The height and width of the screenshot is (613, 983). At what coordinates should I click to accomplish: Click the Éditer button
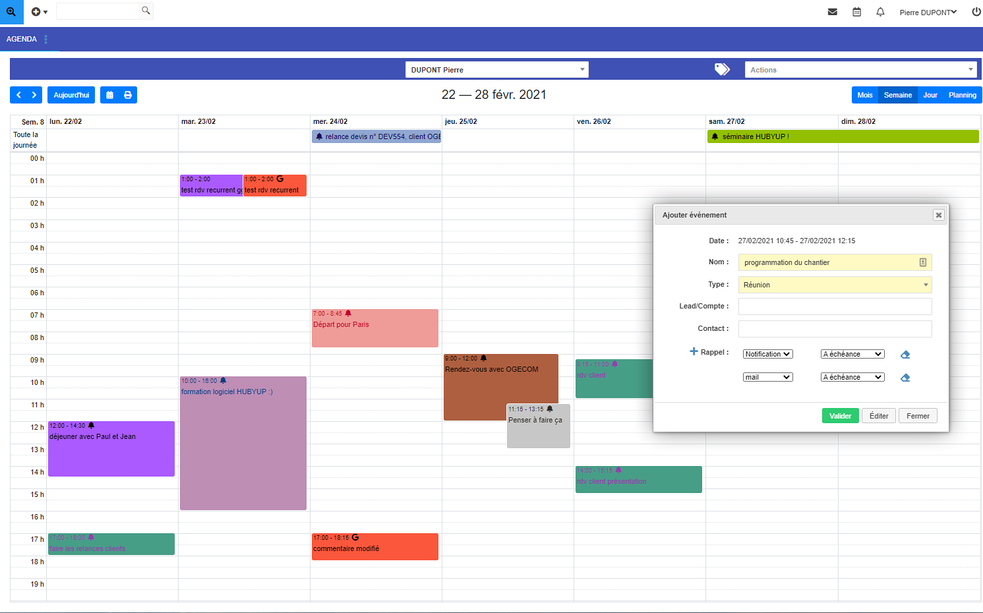click(x=879, y=416)
